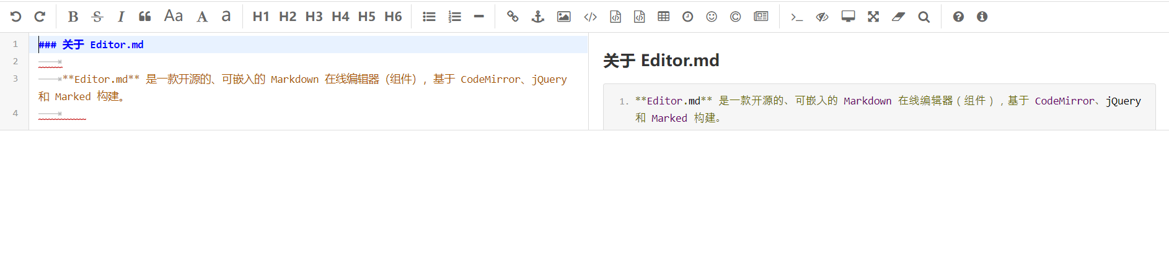Viewport: 1169px width, 280px height.
Task: Click line number 1 in gutter
Action: (x=15, y=44)
